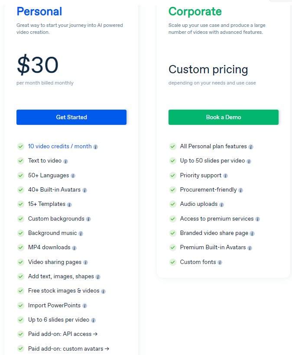Show info for Procurement-friendly feature
The width and height of the screenshot is (292, 355).
240,190
